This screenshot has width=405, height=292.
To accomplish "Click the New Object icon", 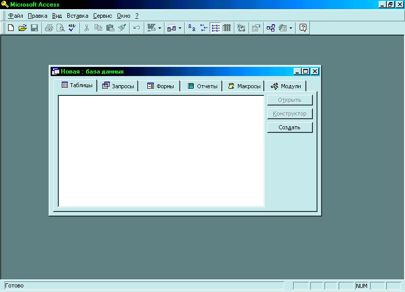I will coord(283,28).
